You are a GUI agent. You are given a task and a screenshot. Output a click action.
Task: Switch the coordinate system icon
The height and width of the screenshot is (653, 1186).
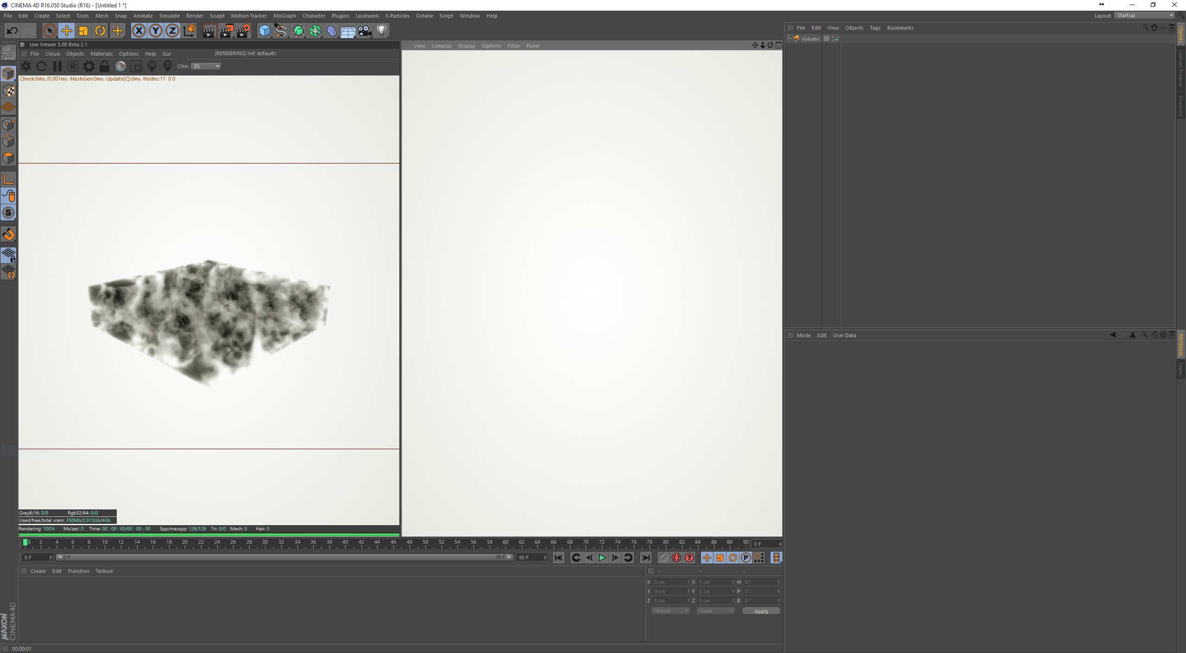[x=189, y=31]
